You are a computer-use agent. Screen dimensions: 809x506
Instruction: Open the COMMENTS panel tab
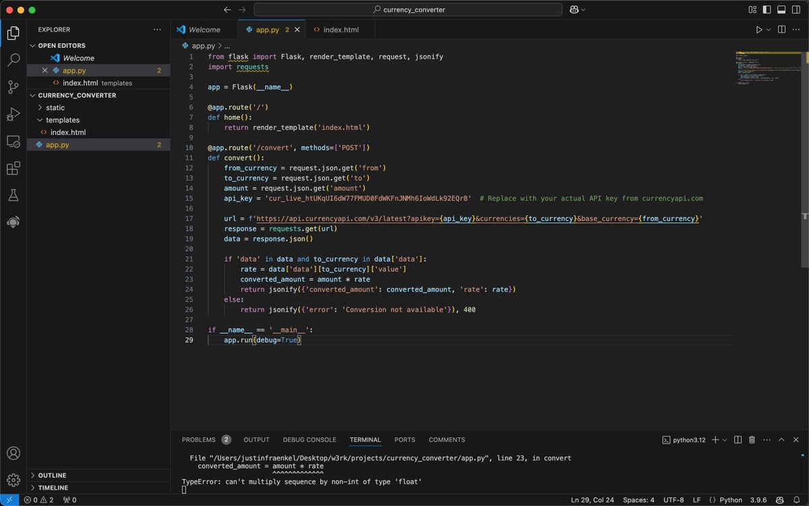pyautogui.click(x=447, y=440)
